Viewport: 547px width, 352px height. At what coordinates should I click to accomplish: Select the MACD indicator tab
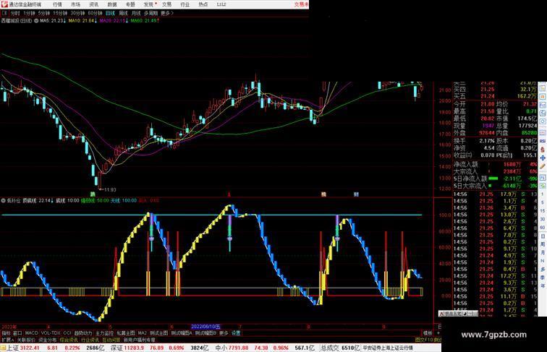(31, 333)
